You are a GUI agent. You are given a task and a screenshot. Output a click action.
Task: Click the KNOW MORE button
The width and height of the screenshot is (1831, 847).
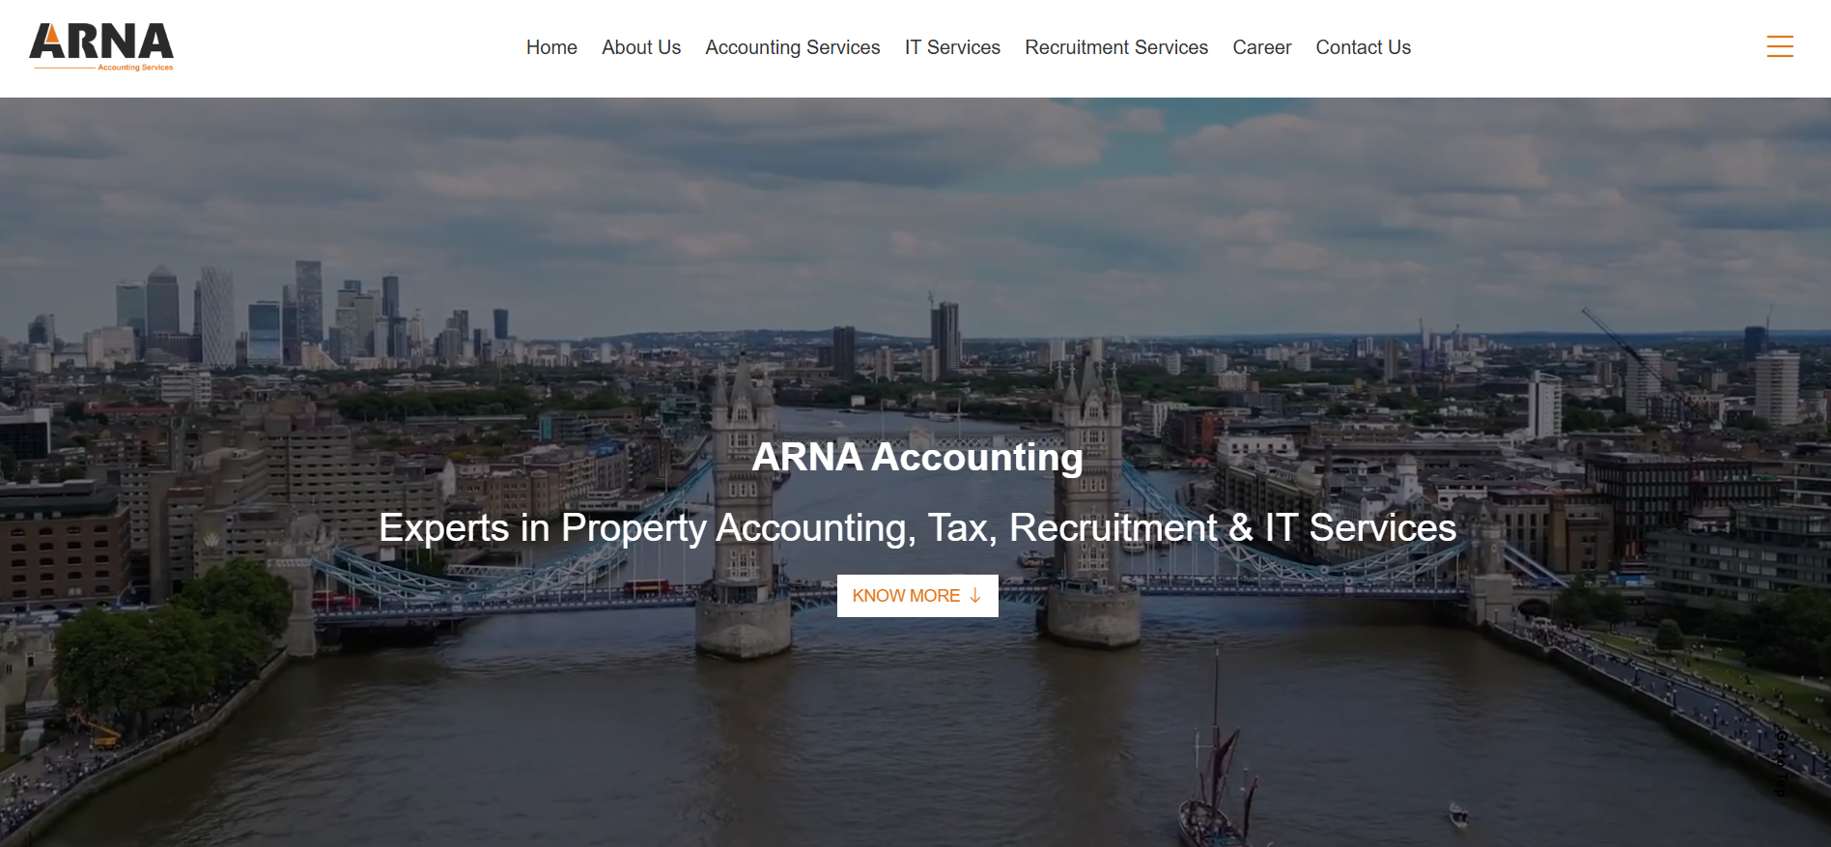(917, 596)
